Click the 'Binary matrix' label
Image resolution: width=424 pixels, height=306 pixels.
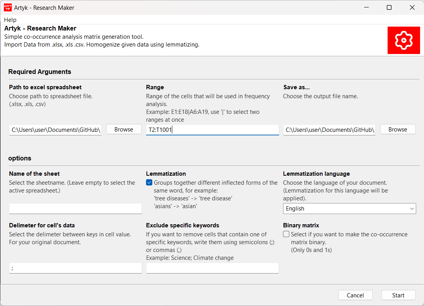click(301, 225)
